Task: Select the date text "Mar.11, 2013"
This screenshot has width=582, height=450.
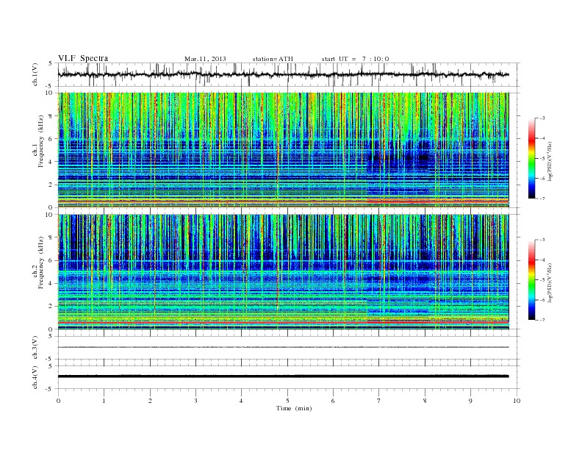Action: click(205, 59)
